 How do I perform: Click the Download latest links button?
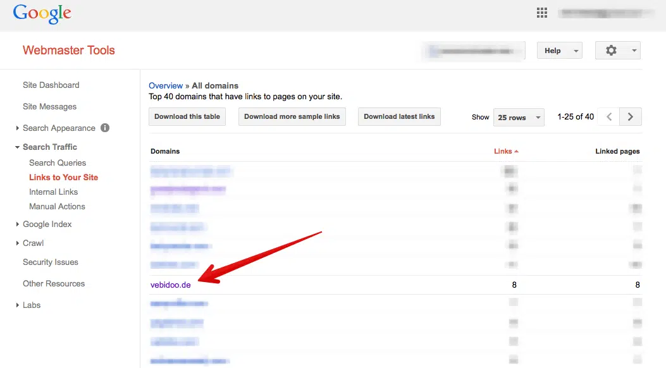click(399, 117)
